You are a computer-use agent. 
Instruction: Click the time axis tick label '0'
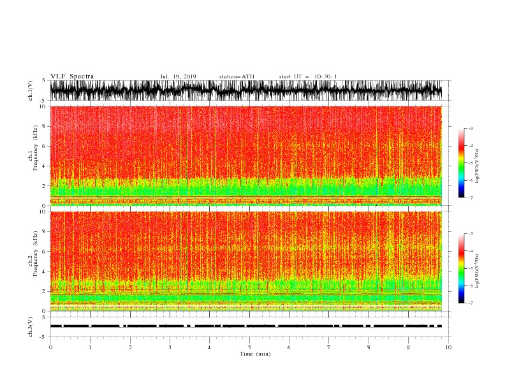coord(50,347)
